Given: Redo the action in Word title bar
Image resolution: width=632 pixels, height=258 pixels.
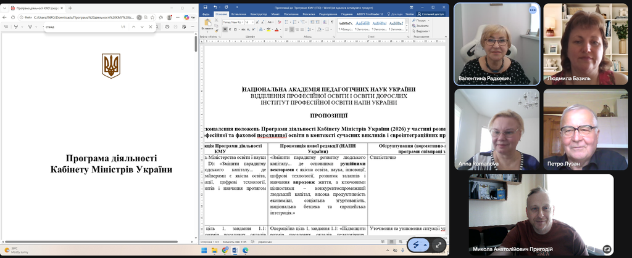Looking at the screenshot, I should 226,7.
